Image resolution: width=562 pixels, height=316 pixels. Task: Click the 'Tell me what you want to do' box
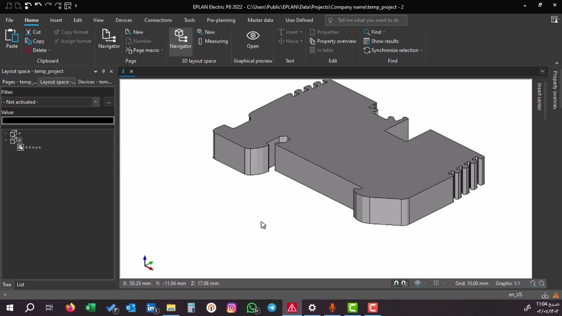[366, 20]
